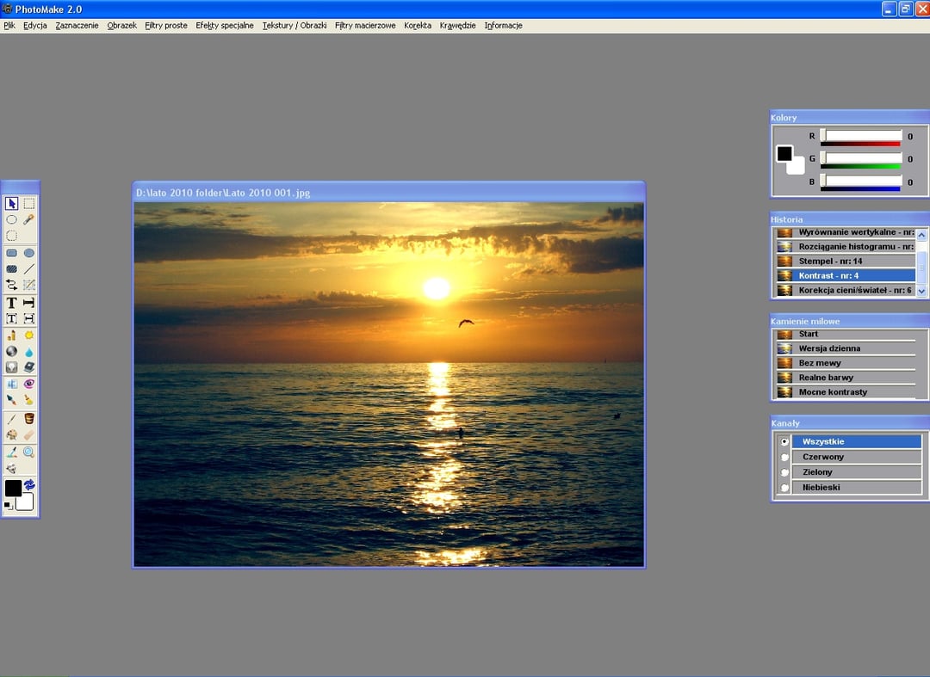Click the eye tool icon
Screen dimensions: 930x677
coord(29,384)
